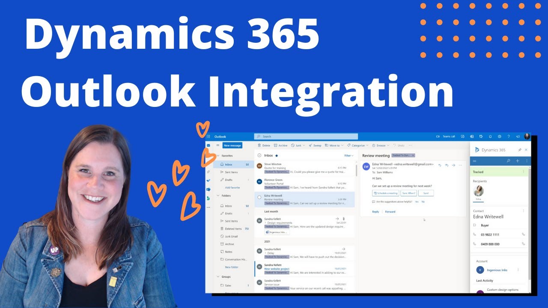
Task: Expand Design requirements conversation thread
Action: [x=265, y=223]
